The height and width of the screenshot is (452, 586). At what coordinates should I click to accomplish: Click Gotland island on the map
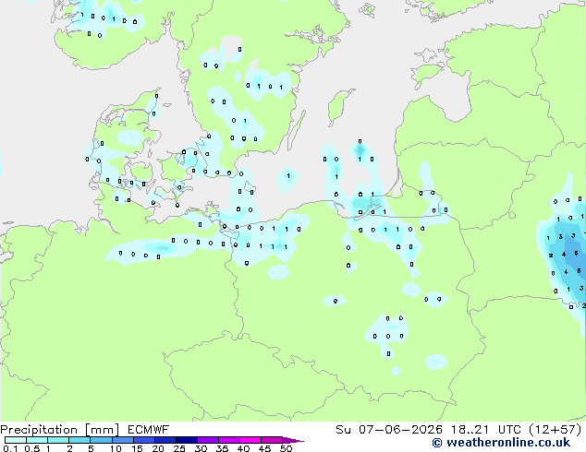339,107
